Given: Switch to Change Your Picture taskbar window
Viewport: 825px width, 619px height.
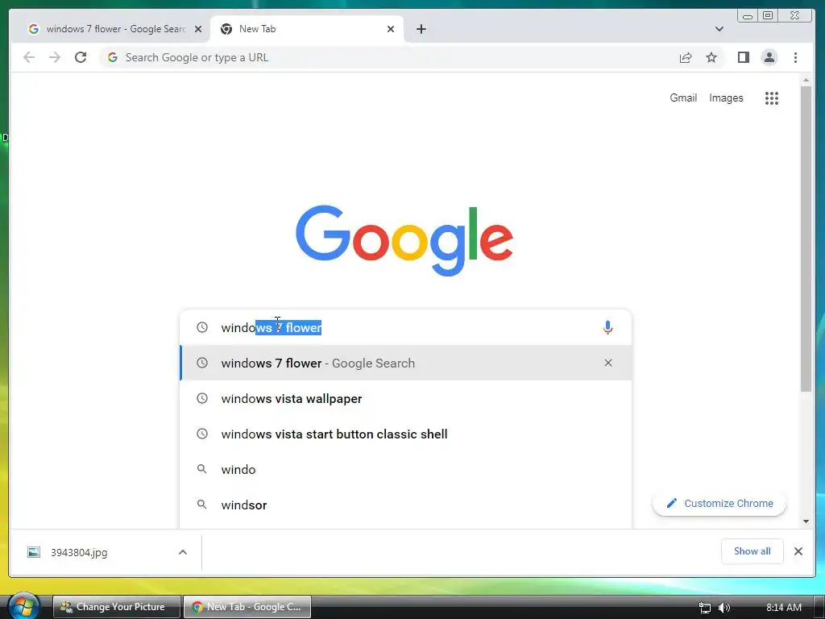Looking at the screenshot, I should 117,607.
